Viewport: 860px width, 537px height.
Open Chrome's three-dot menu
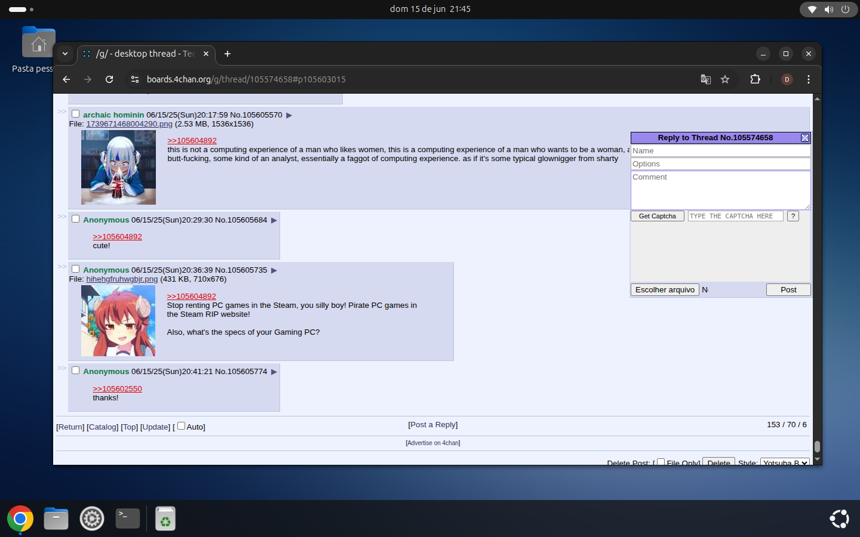coord(809,79)
